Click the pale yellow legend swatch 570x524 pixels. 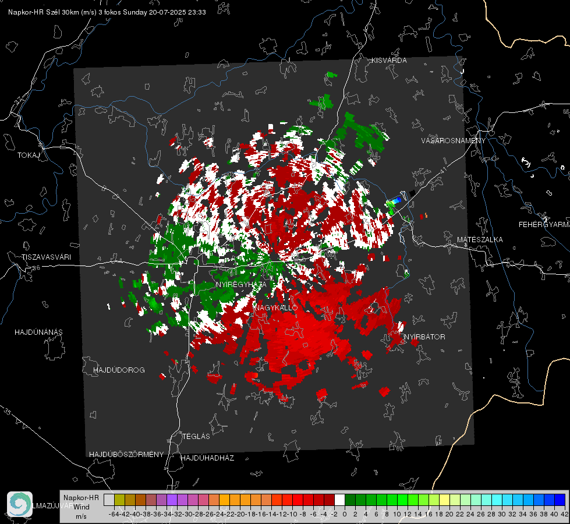(445, 500)
